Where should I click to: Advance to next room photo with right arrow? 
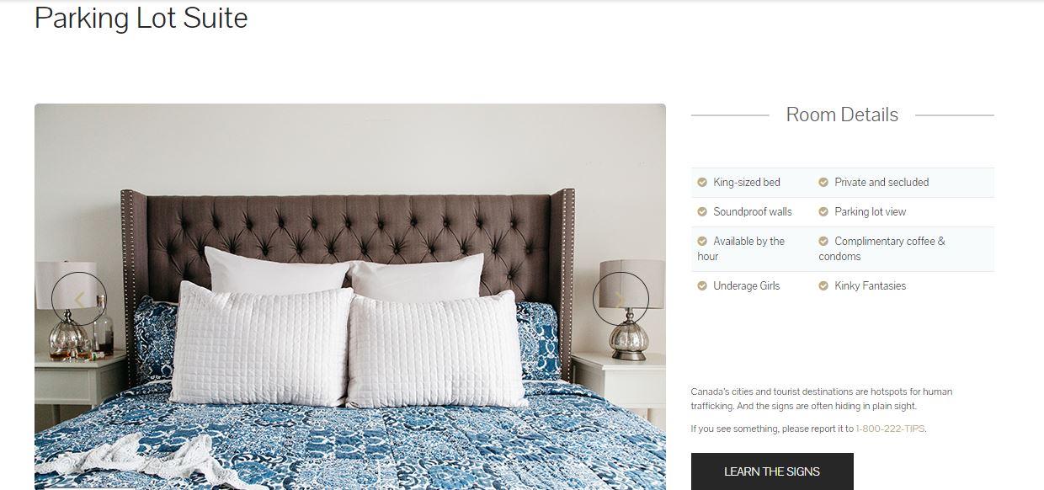click(x=621, y=299)
